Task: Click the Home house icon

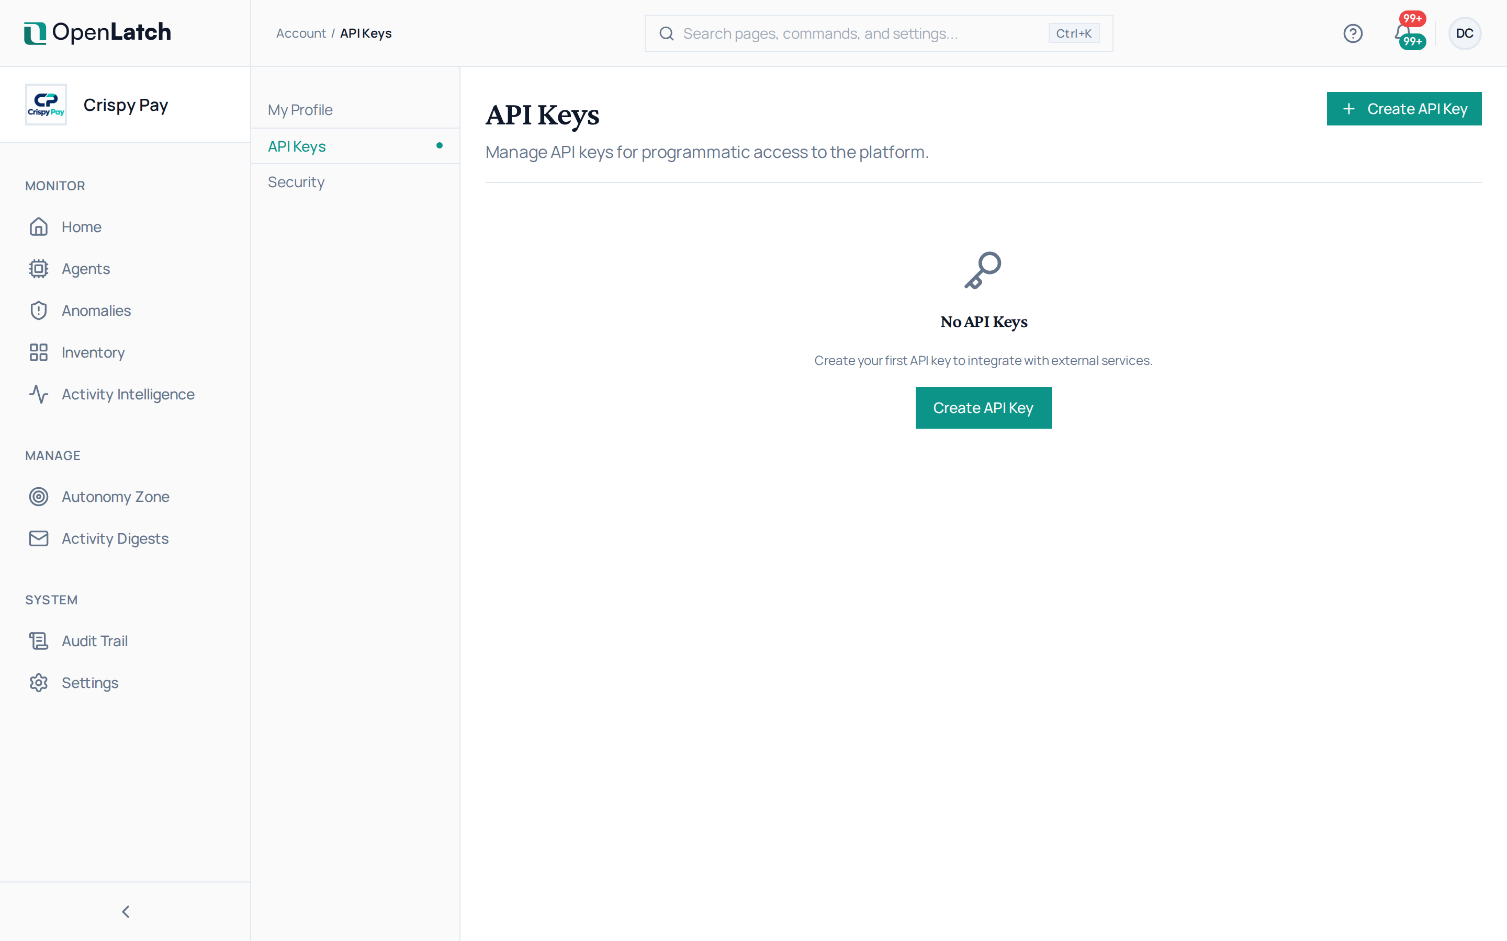Action: [x=39, y=226]
